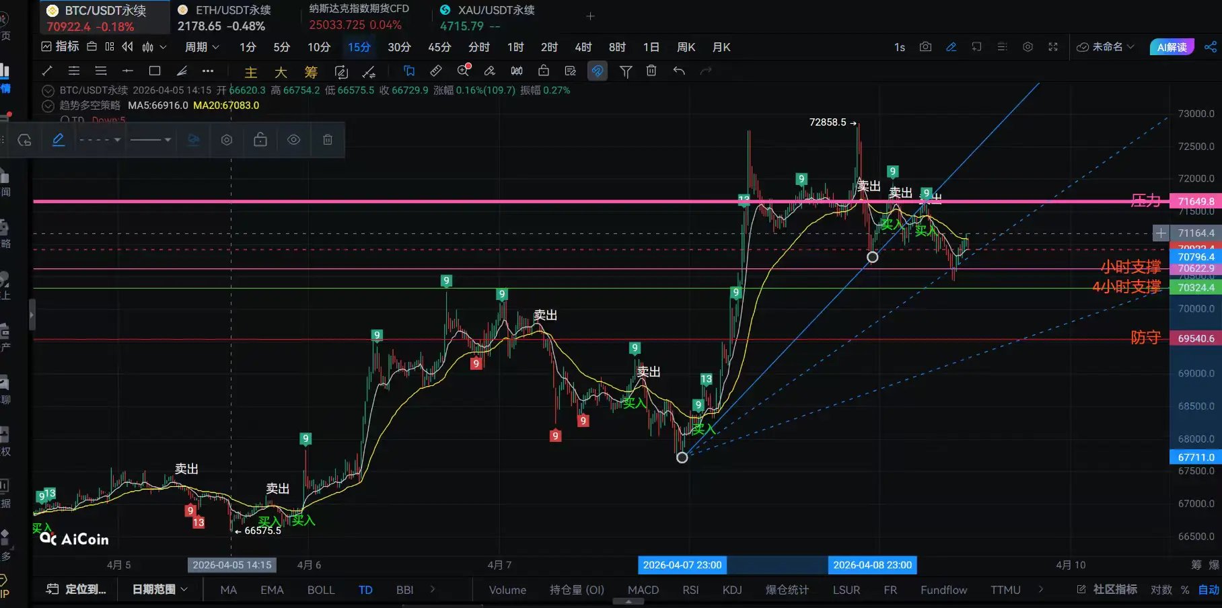
Task: Collapse the BTC/USDT info legend row
Action: coord(48,90)
